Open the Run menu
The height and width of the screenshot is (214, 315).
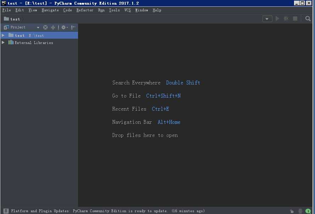101,10
